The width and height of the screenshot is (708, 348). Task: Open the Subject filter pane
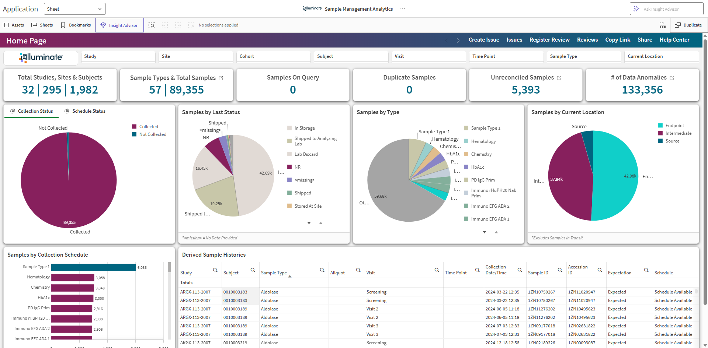click(351, 56)
